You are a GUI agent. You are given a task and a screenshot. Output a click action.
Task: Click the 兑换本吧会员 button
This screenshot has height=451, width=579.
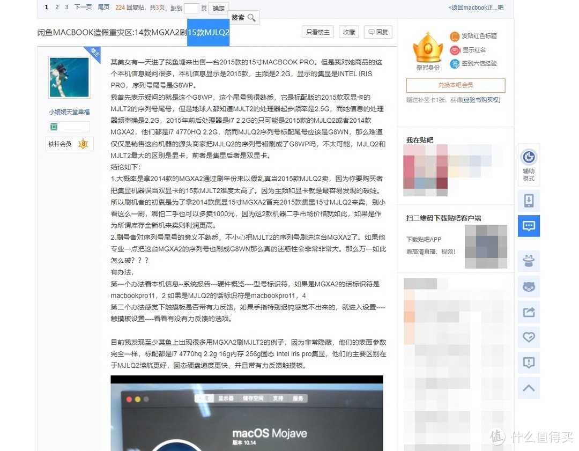click(x=455, y=85)
